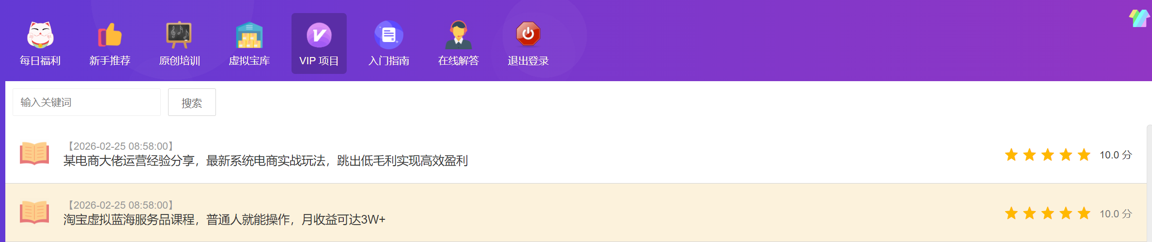1152x242 pixels.
Task: Click the fifth star of the first article rating
Action: pos(1084,155)
